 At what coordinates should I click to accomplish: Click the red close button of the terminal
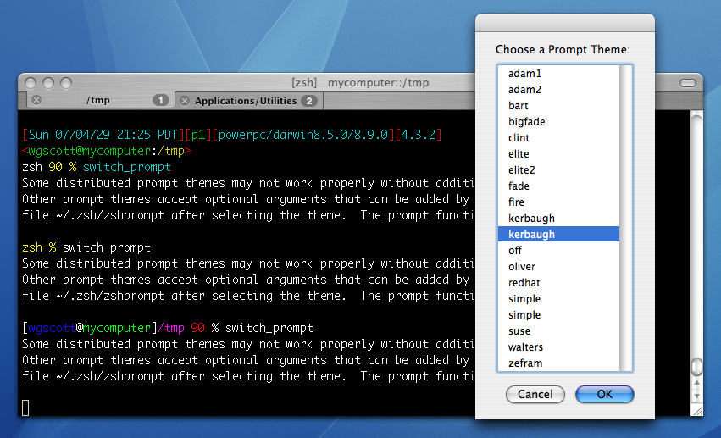pos(31,83)
